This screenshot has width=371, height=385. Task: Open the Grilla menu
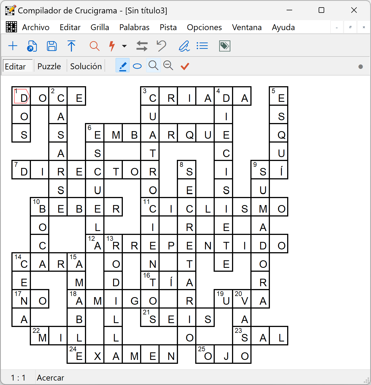pyautogui.click(x=100, y=27)
